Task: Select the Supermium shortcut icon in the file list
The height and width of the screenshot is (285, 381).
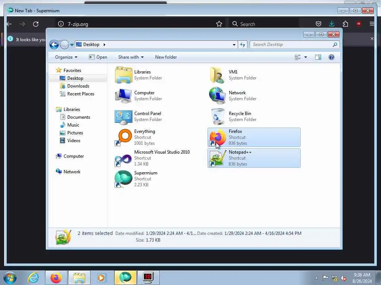Action: (124, 179)
